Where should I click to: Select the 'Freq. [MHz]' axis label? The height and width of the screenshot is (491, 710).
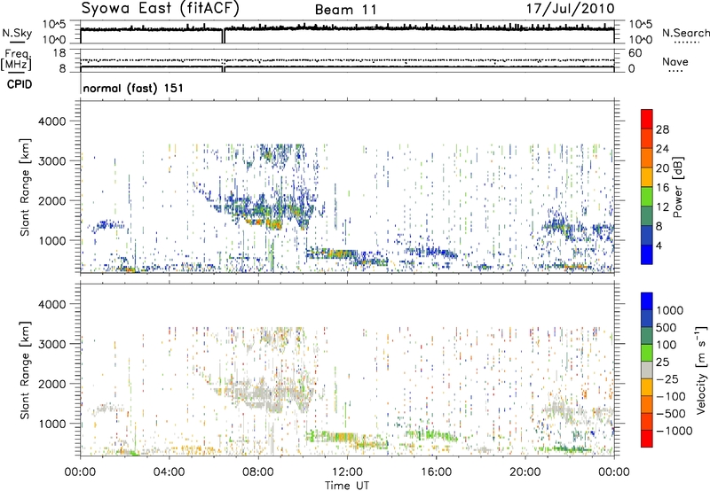click(x=16, y=60)
